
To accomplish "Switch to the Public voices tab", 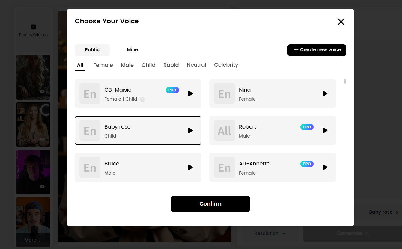I will click(x=92, y=50).
